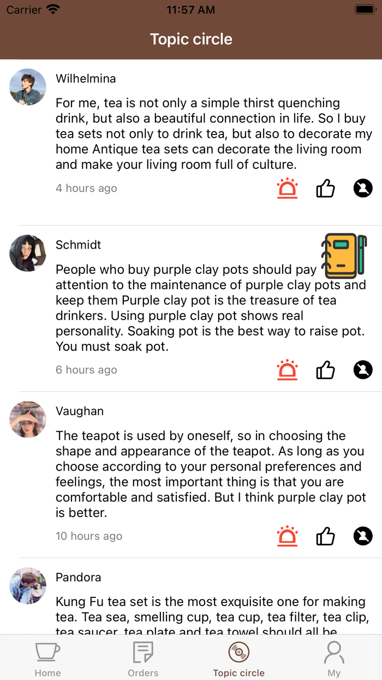Report Vaughan's teapot post
382x680 pixels.
[x=287, y=536]
